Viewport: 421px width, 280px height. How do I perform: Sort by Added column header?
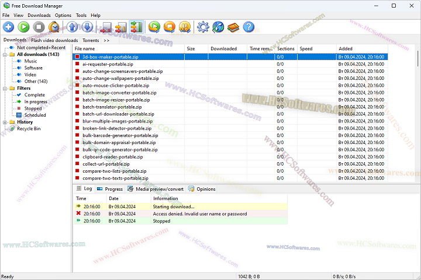[x=362, y=48]
